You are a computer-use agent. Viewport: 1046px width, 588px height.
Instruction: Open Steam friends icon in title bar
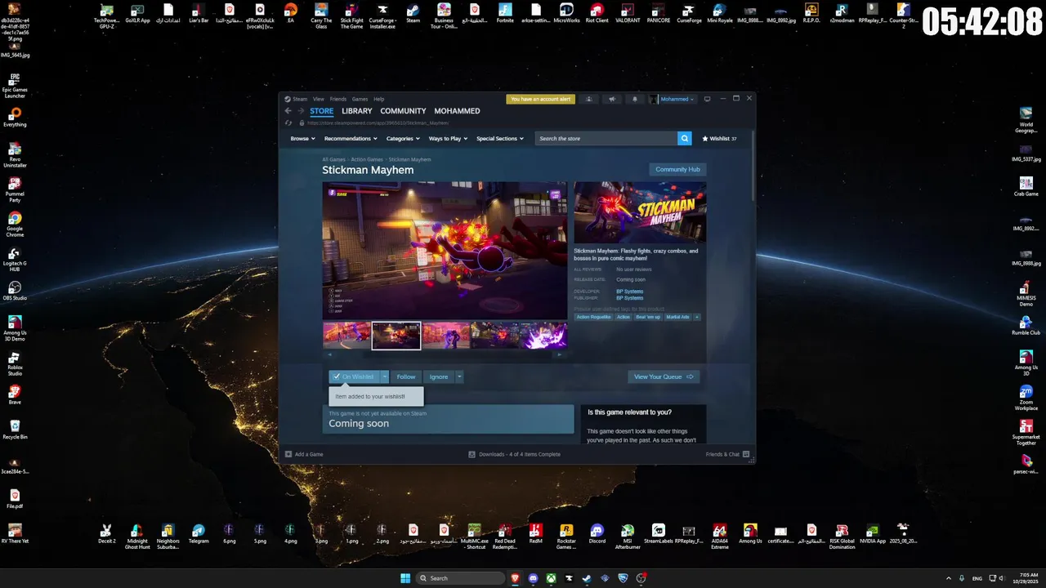[x=588, y=99]
